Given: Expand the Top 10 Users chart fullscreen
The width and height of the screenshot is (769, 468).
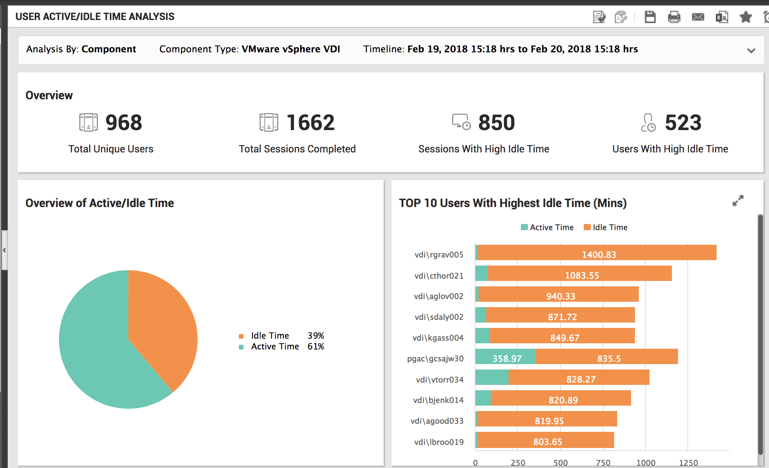Looking at the screenshot, I should [x=738, y=201].
